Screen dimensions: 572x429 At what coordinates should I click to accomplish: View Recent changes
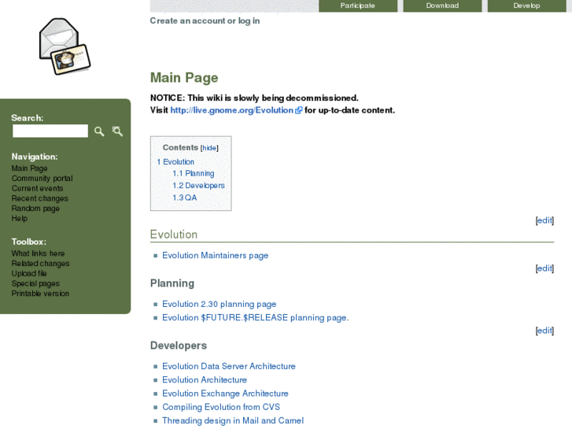[x=40, y=198]
